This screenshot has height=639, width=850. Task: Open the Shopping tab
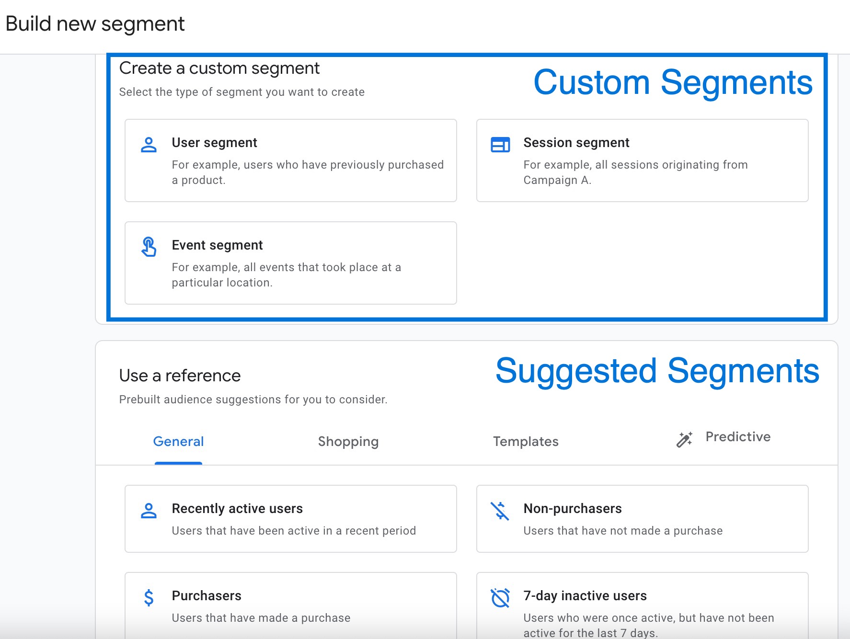point(348,441)
